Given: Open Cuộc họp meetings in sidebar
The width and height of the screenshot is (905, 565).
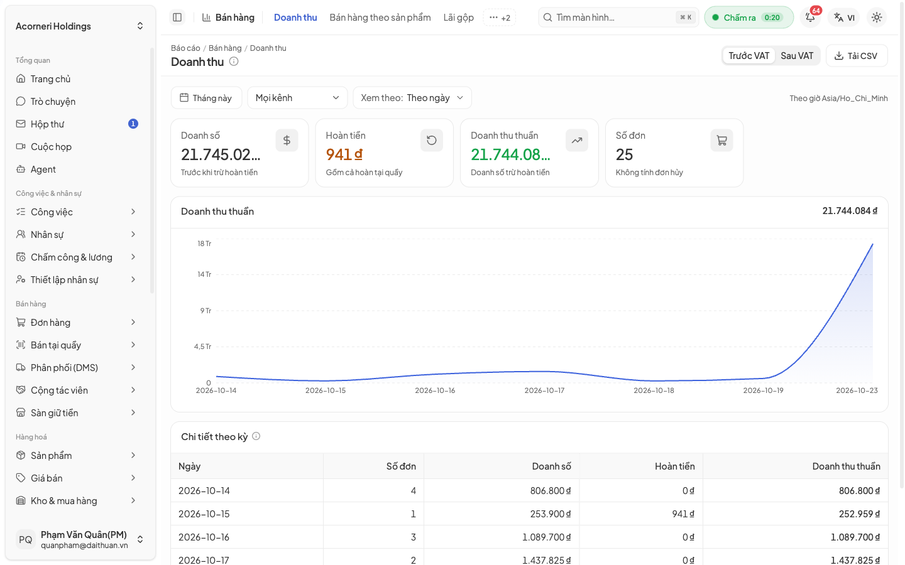Looking at the screenshot, I should (77, 147).
